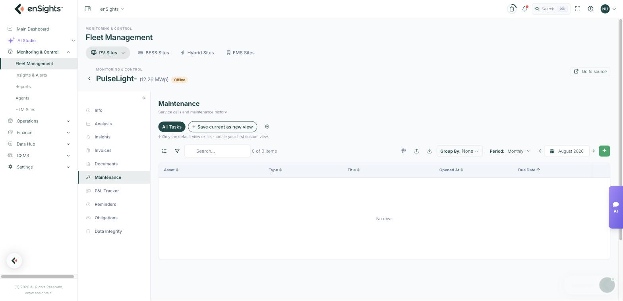Click the download icon in maintenance toolbar
This screenshot has width=623, height=301.
pos(430,151)
